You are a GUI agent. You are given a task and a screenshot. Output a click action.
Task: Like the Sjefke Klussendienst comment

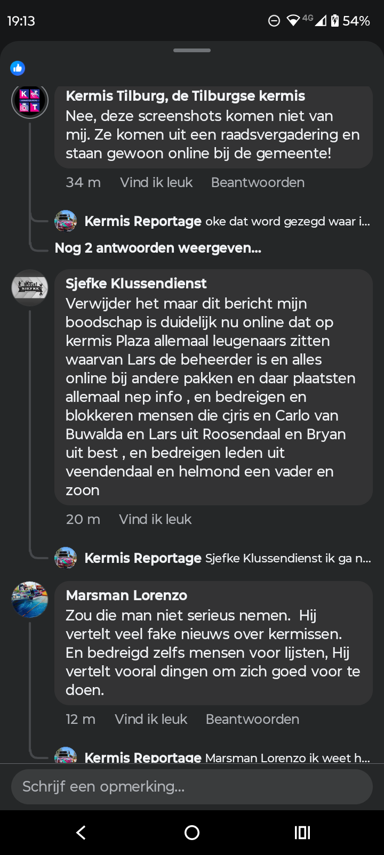(x=155, y=519)
